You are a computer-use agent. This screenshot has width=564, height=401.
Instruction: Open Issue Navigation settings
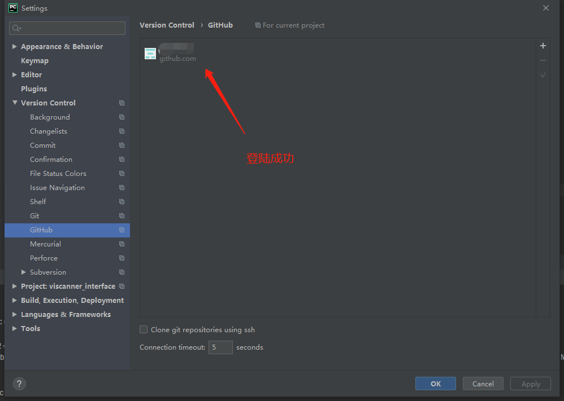click(57, 187)
